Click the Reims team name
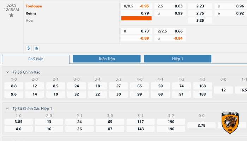Screen dimensions: 247x141 [x=31, y=13]
